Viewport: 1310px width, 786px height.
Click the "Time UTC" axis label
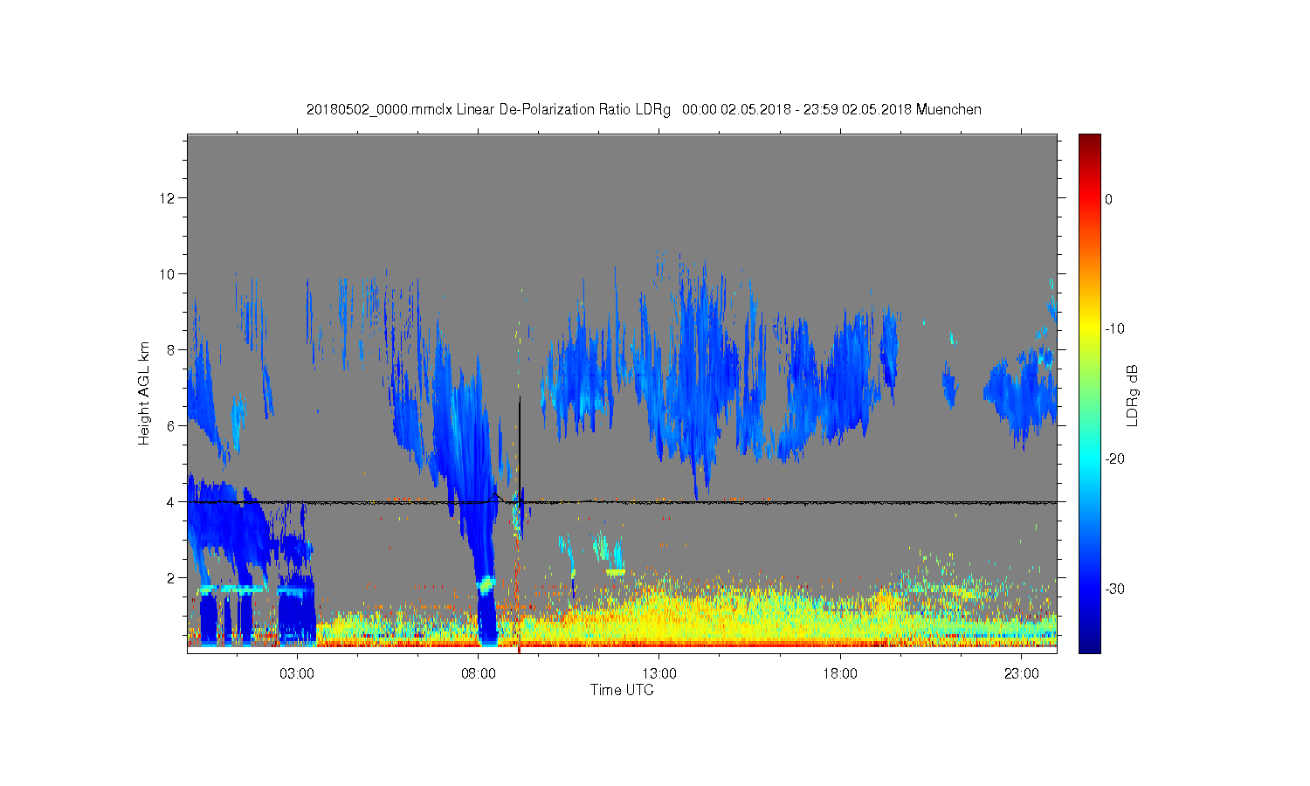622,690
